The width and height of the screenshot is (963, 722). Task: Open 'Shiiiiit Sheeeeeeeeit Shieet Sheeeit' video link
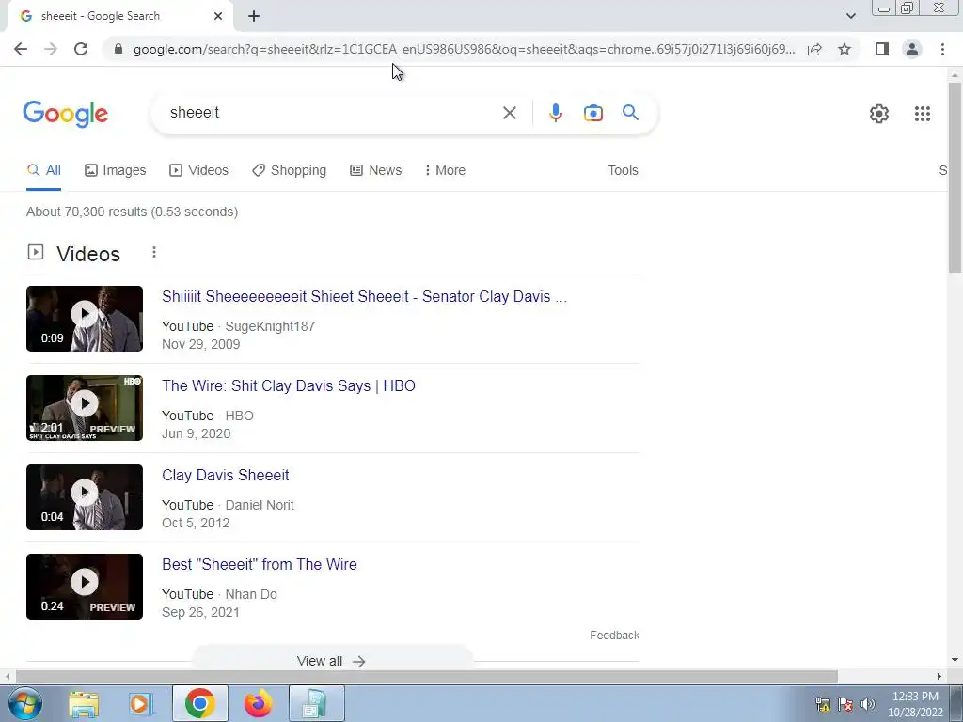(x=364, y=296)
